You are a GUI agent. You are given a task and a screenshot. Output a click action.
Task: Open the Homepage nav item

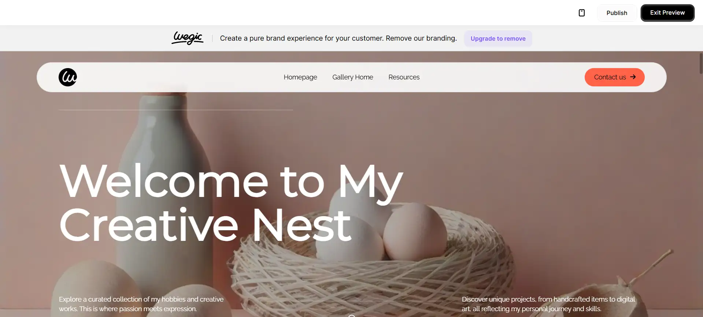(300, 77)
